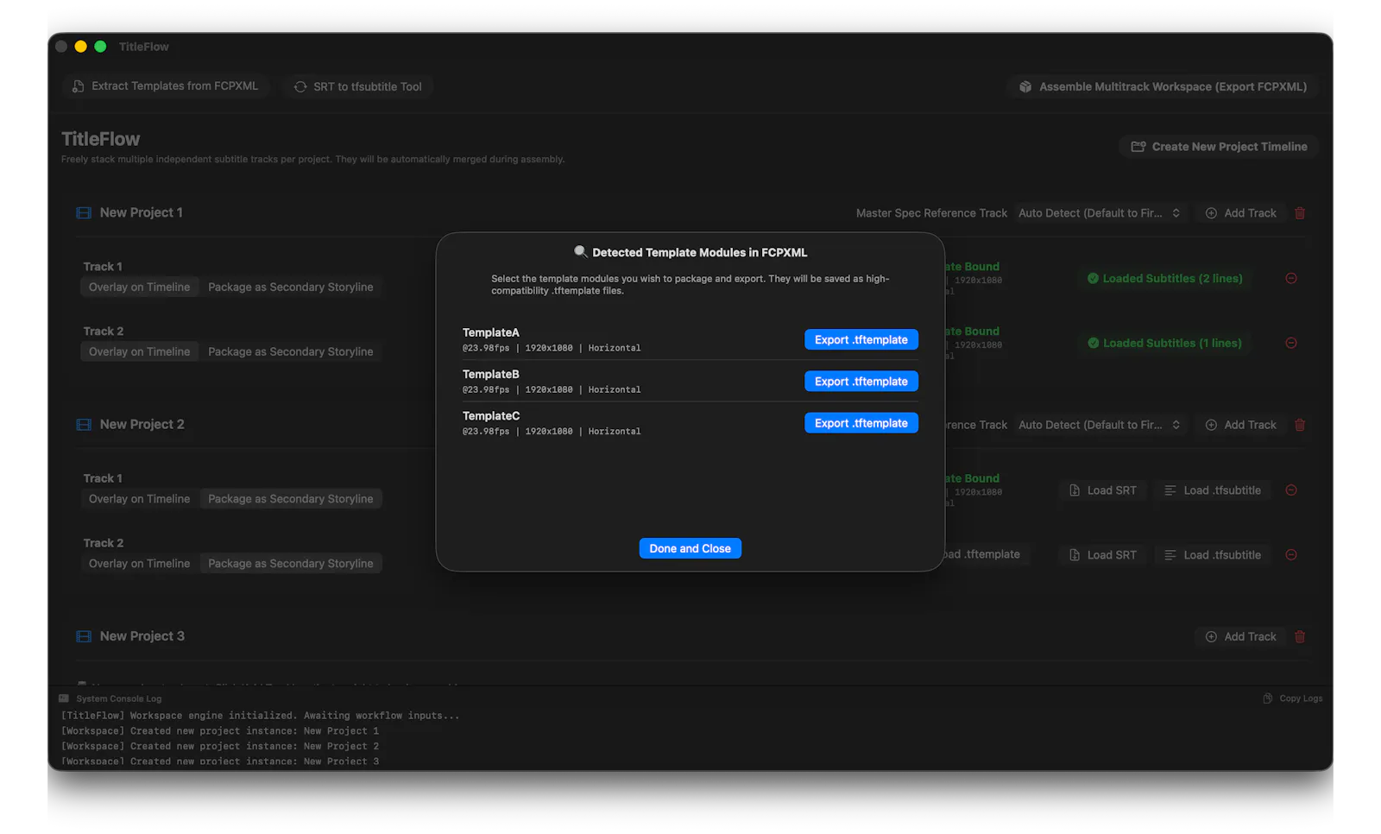
Task: Select TemplateA name in list
Action: (x=491, y=332)
